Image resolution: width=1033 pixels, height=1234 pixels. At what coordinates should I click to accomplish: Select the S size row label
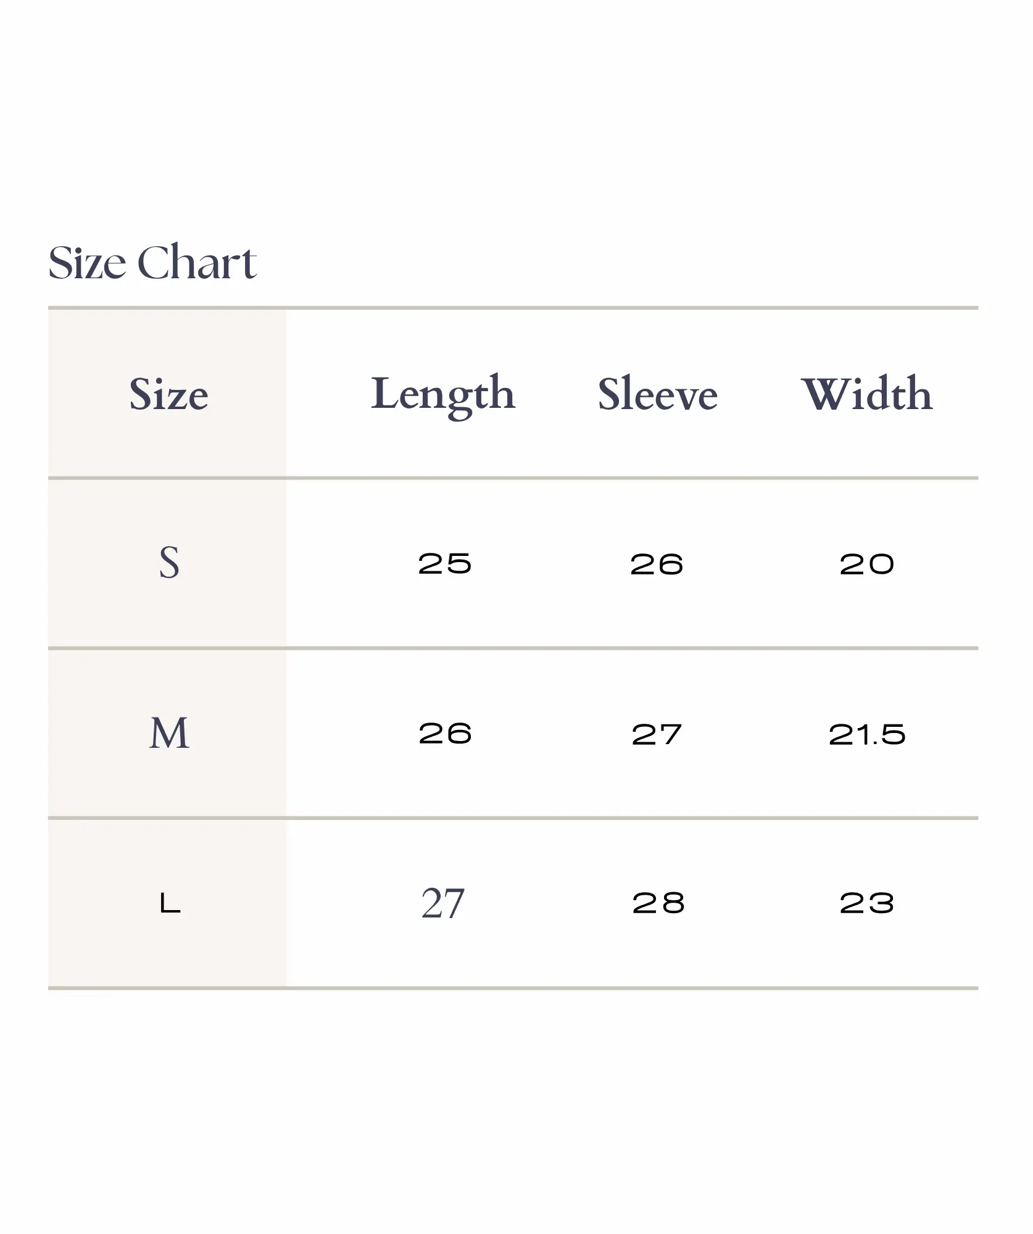tap(169, 563)
